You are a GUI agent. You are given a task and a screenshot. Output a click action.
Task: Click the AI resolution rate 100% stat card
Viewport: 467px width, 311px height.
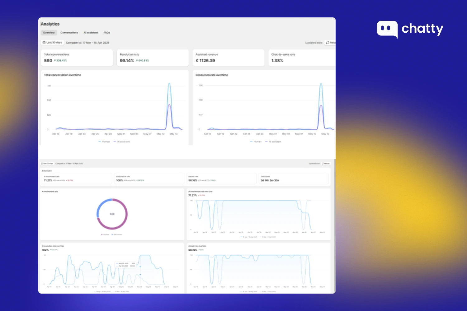pos(149,179)
